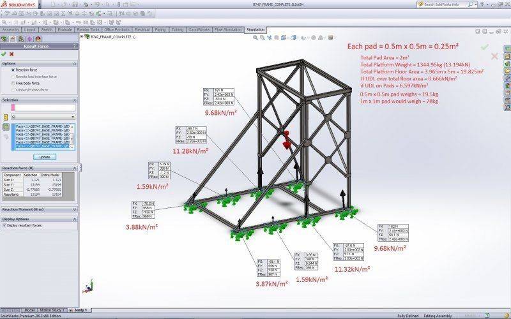Expand the Reaction Moment (N·m) section

pyautogui.click(x=75, y=210)
